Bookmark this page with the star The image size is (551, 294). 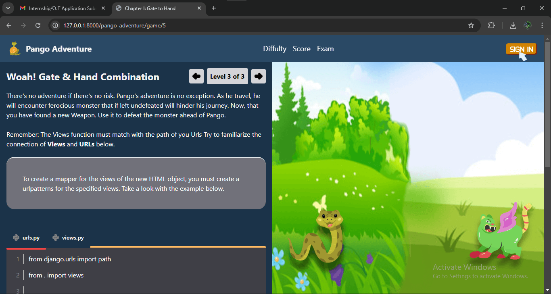[x=471, y=25]
